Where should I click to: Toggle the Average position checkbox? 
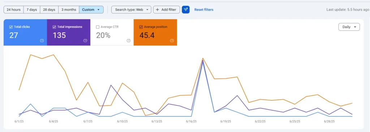point(141,27)
